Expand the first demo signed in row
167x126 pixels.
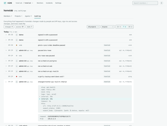[6, 35]
